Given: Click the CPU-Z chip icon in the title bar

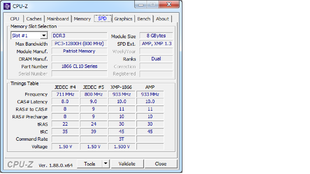Looking at the screenshot, I should click(7, 6).
